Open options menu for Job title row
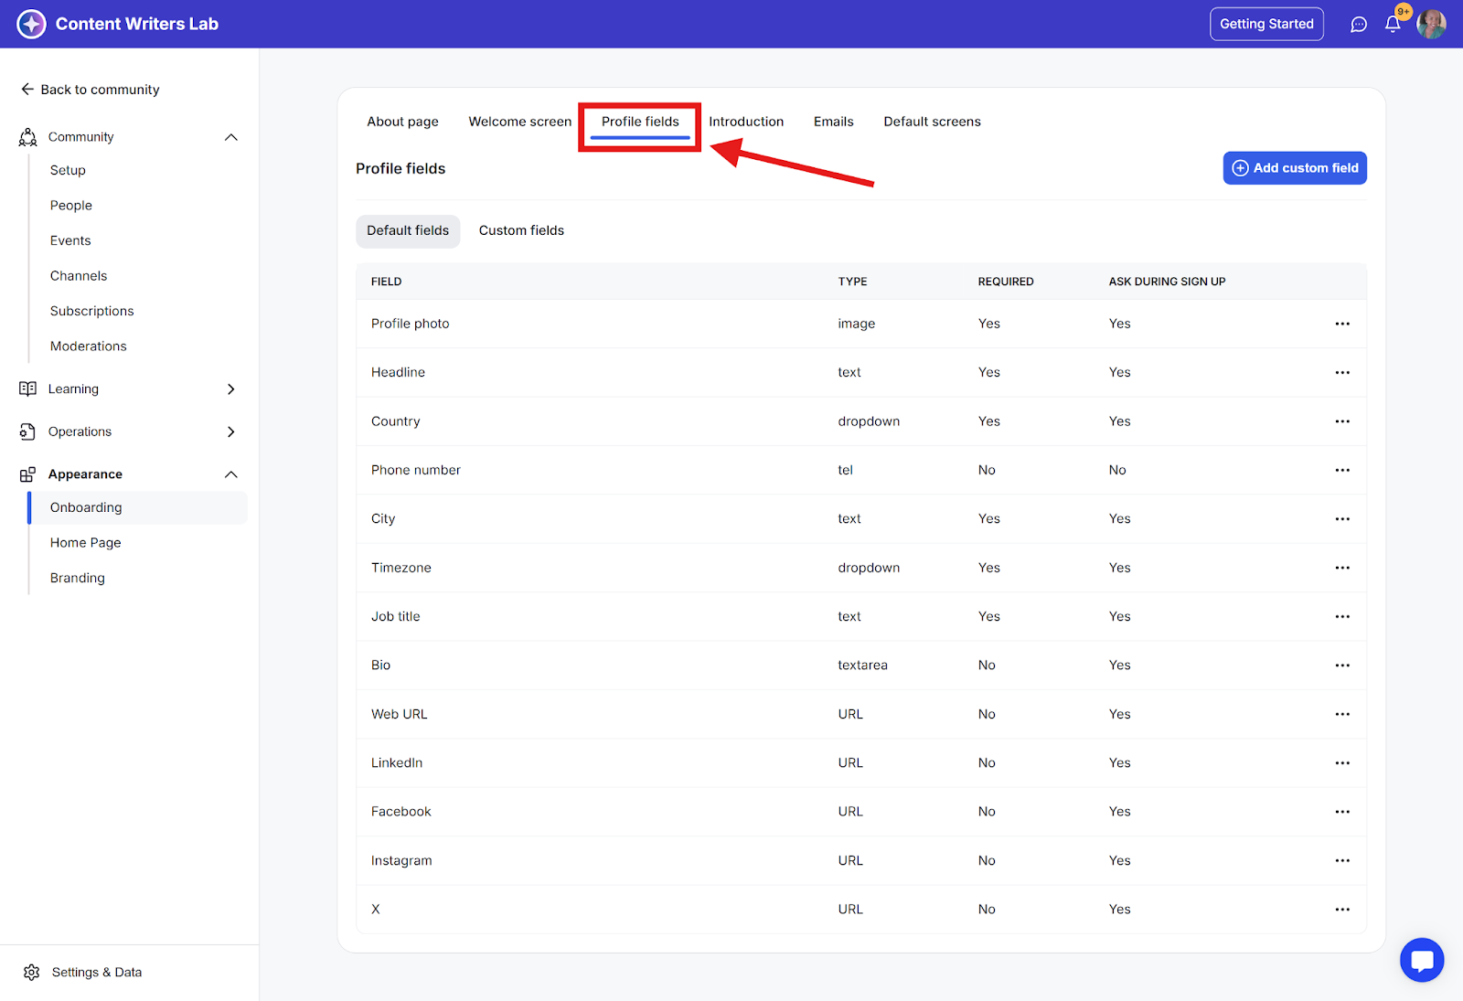This screenshot has width=1463, height=1001. 1342,616
